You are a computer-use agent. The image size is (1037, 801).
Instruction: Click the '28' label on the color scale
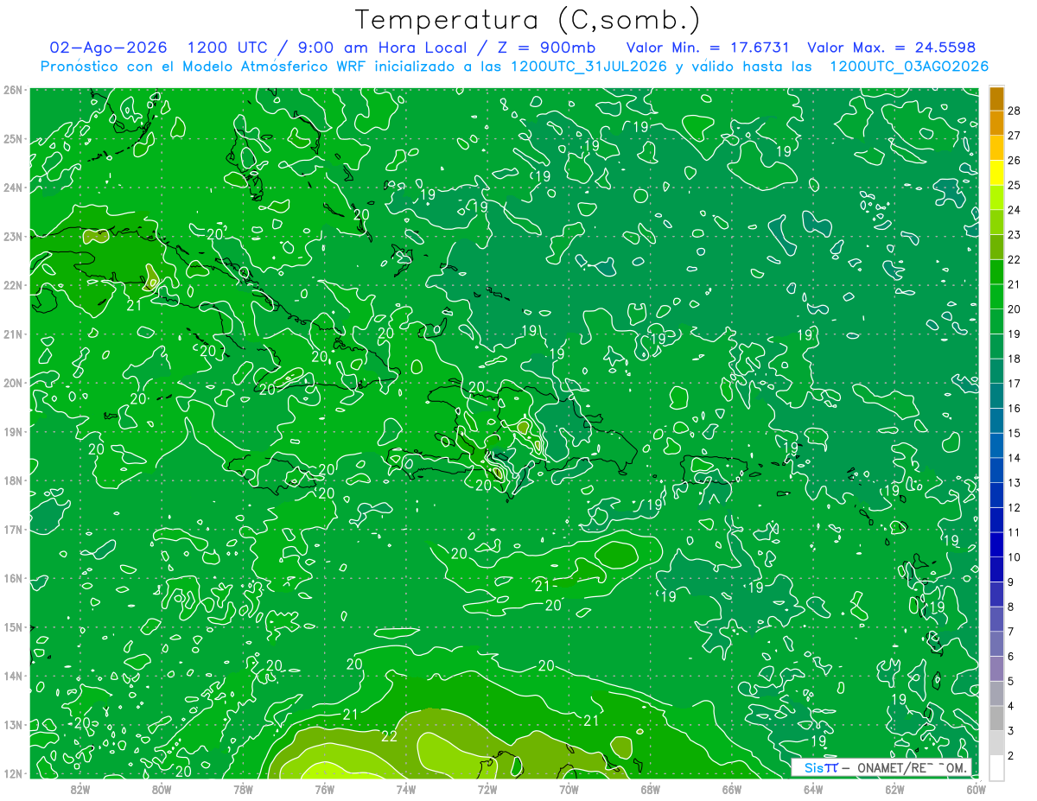[x=1014, y=111]
